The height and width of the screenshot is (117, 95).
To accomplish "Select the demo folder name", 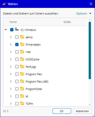I will [x=29, y=37].
